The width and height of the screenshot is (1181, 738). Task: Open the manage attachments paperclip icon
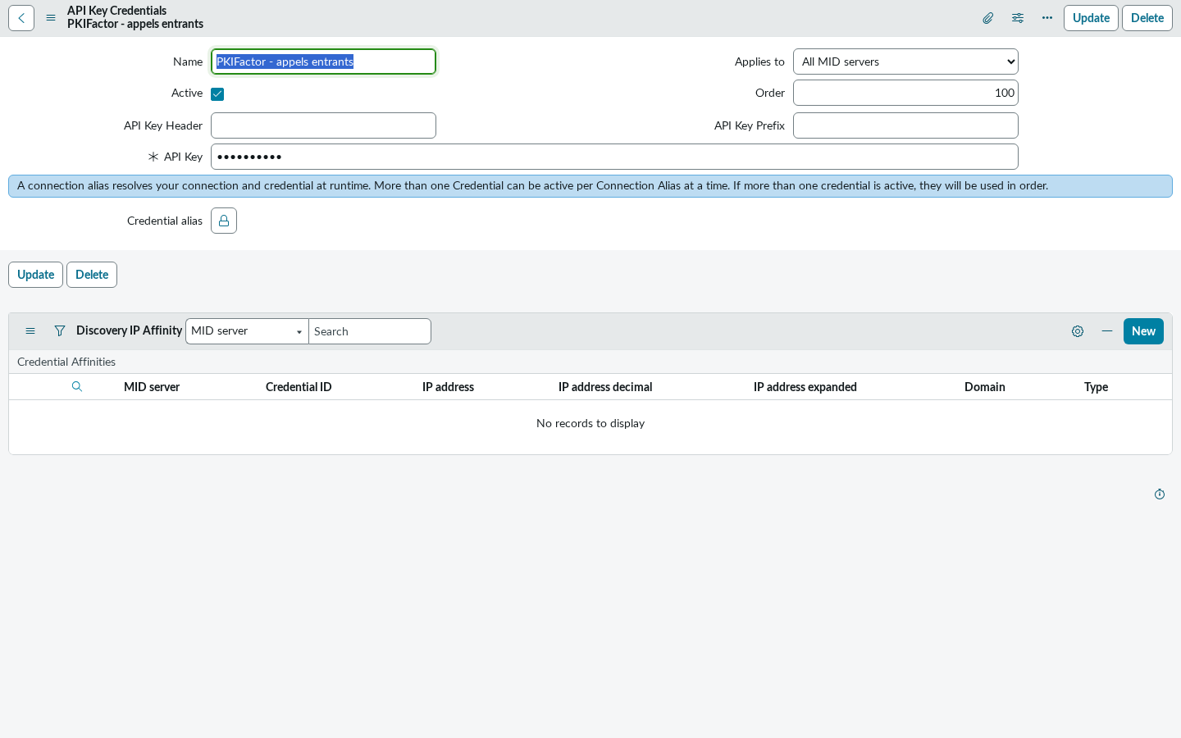(988, 18)
